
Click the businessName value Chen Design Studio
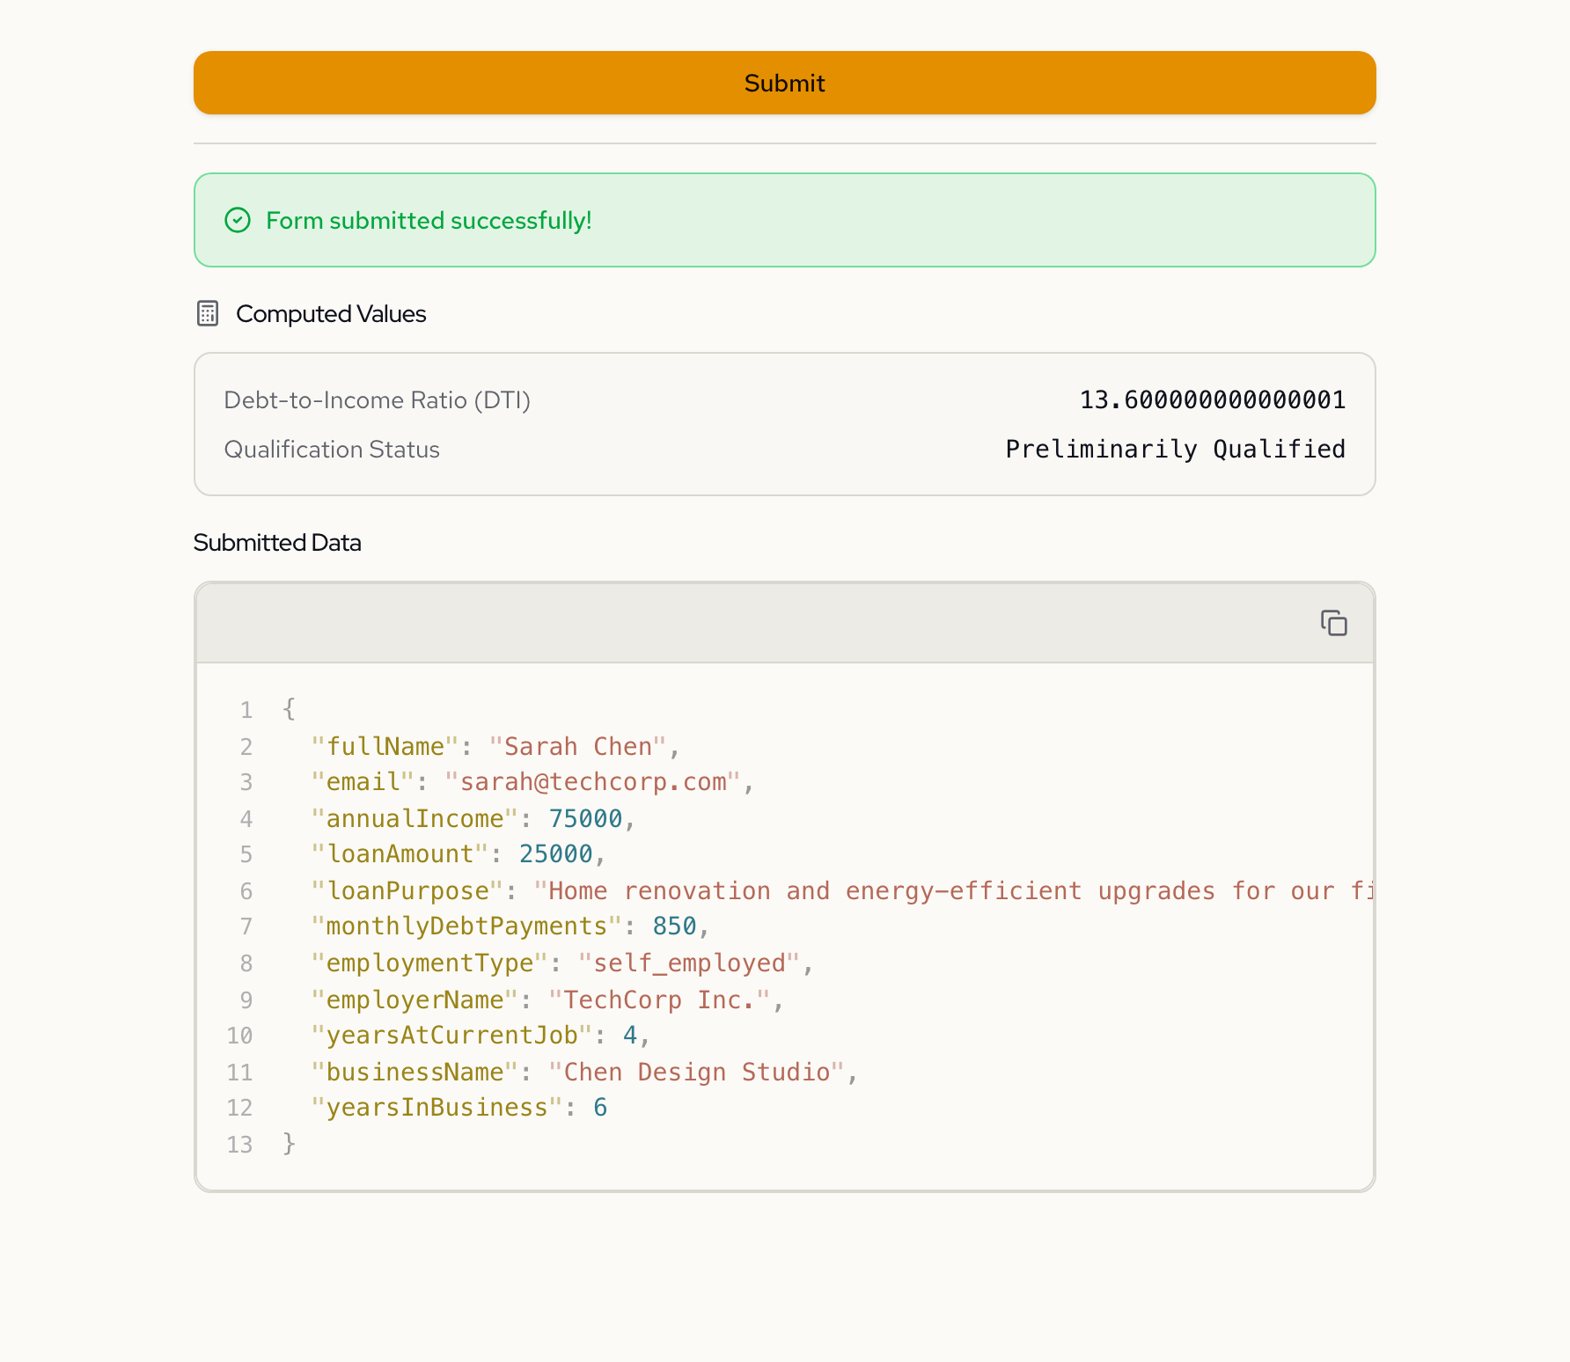pyautogui.click(x=696, y=1072)
